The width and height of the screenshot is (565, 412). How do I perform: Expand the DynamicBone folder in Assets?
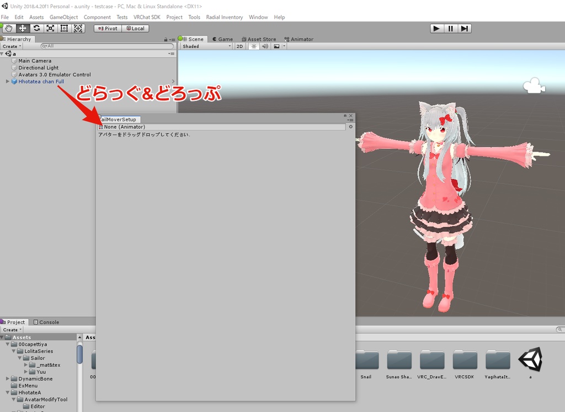tap(7, 378)
